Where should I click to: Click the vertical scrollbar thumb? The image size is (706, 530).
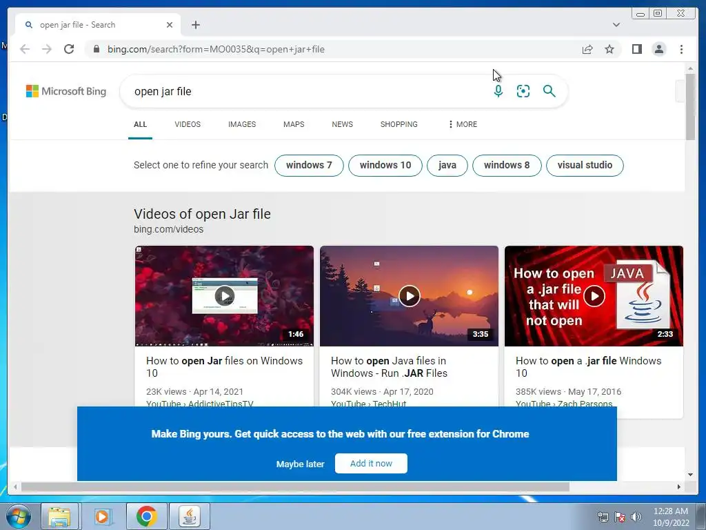pyautogui.click(x=691, y=106)
